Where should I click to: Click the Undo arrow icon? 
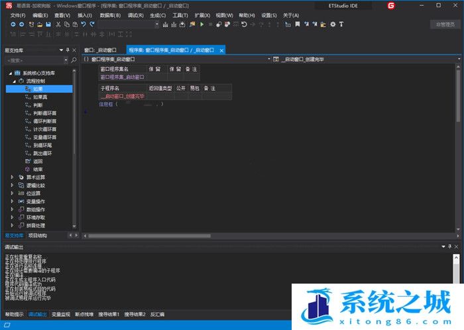click(84, 25)
